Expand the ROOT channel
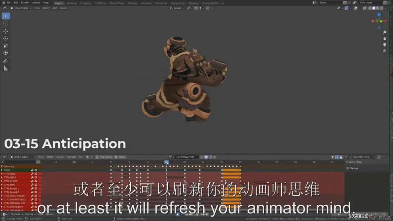This screenshot has height=221, width=393. [x=2, y=170]
